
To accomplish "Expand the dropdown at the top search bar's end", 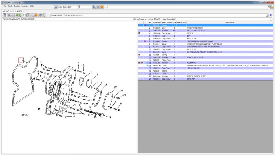I will (x=268, y=7).
